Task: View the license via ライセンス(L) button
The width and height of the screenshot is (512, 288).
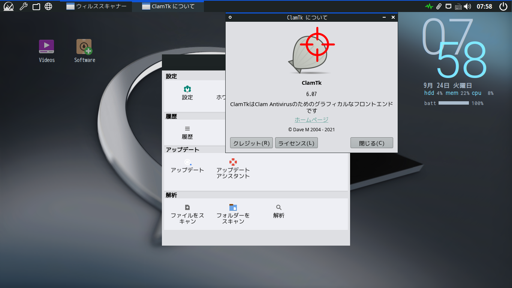Action: click(x=296, y=142)
